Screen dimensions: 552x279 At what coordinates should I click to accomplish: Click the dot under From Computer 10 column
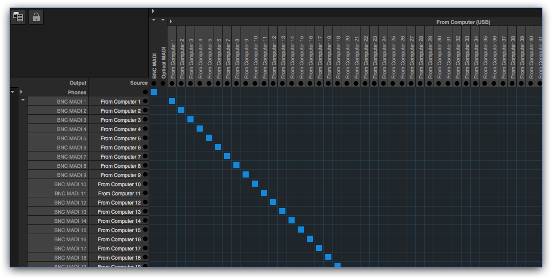click(x=255, y=83)
